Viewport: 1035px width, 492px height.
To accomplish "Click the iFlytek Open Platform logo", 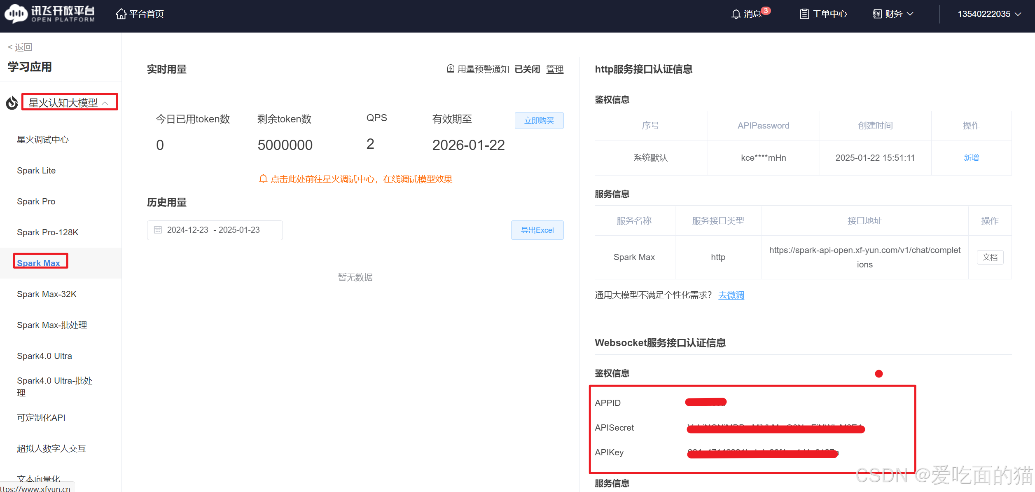I will (50, 14).
